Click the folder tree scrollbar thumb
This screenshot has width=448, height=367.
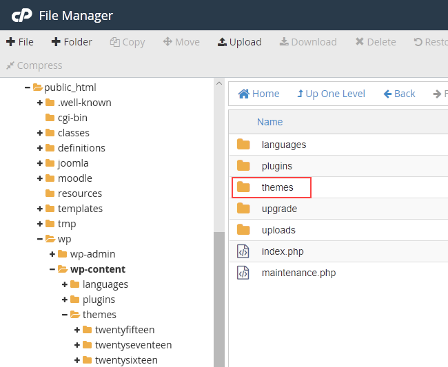click(x=219, y=300)
